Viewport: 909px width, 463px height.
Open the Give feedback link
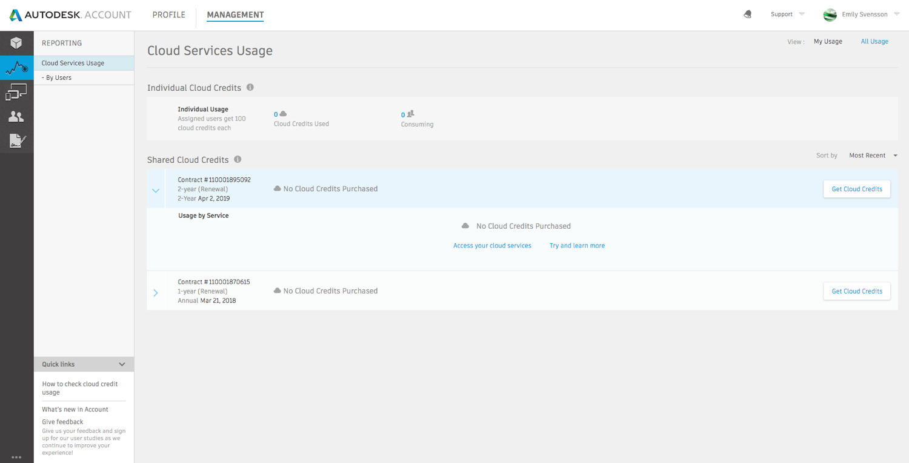(62, 422)
